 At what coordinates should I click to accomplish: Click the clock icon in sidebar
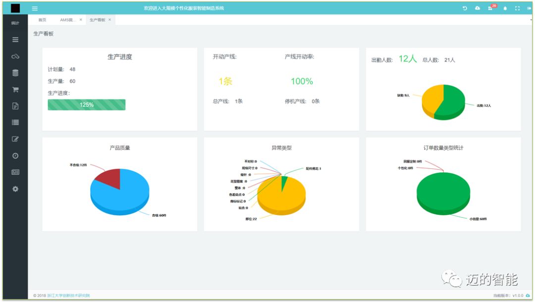(15, 155)
